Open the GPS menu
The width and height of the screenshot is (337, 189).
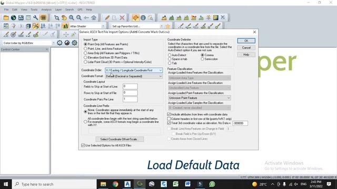80,9
